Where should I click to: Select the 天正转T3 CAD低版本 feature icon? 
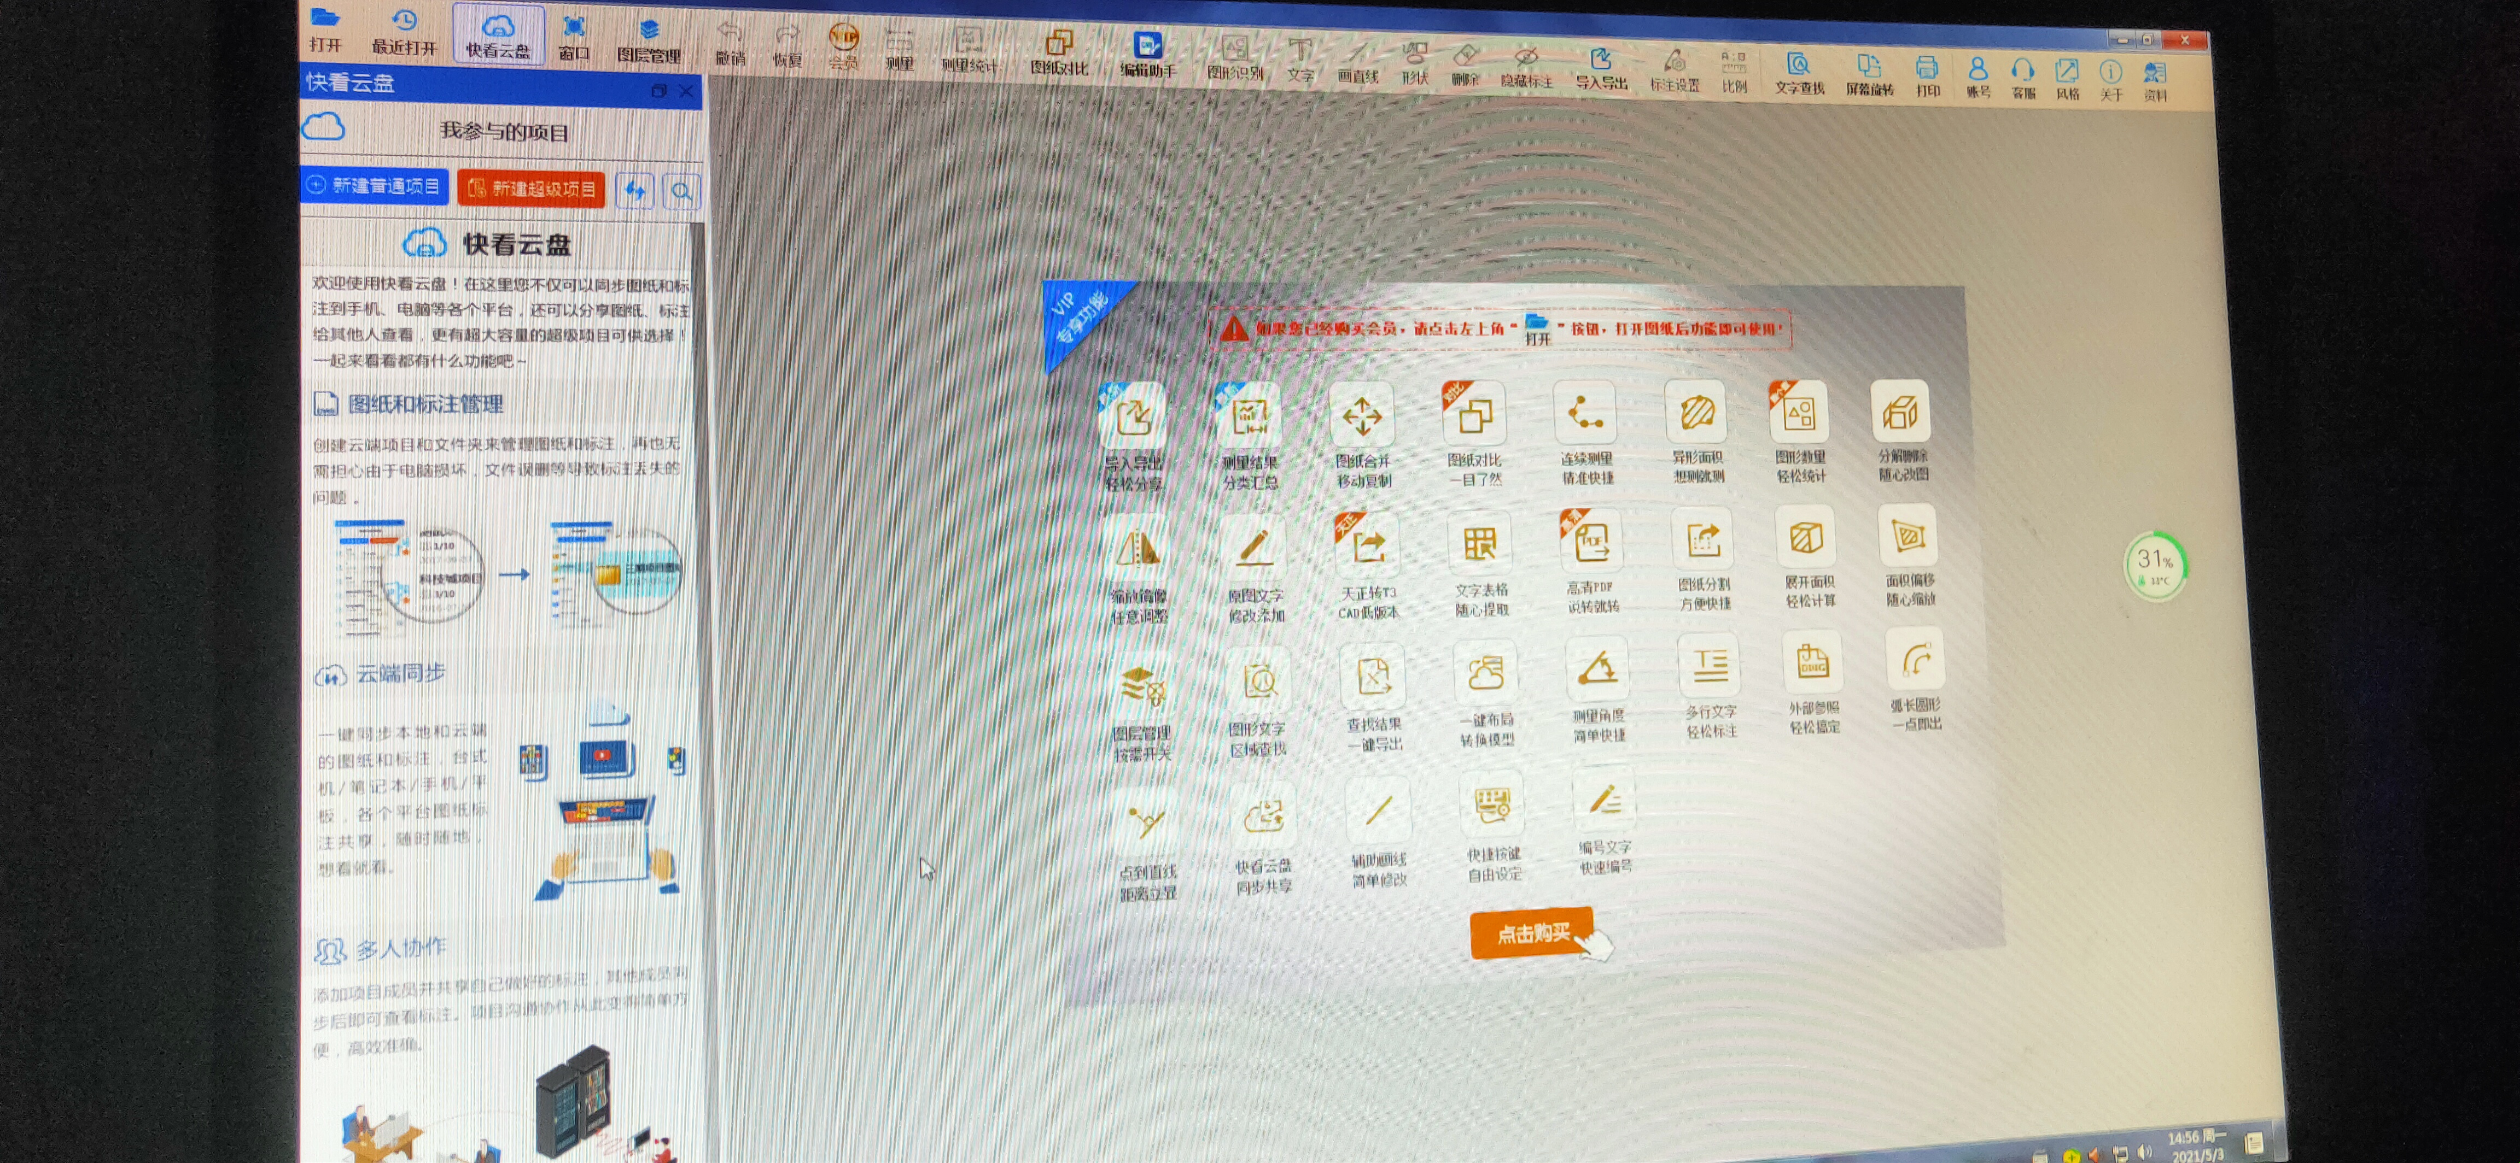click(x=1368, y=544)
